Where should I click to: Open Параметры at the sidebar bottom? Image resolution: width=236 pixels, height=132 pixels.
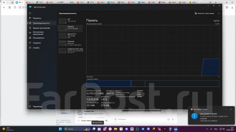[x=38, y=106]
